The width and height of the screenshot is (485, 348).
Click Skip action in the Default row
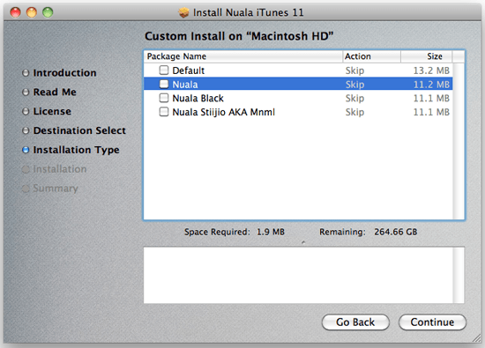tap(354, 70)
